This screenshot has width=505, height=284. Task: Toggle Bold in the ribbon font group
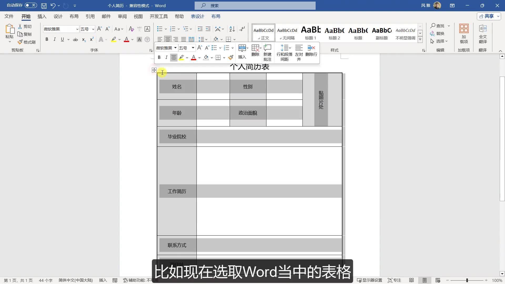(47, 39)
